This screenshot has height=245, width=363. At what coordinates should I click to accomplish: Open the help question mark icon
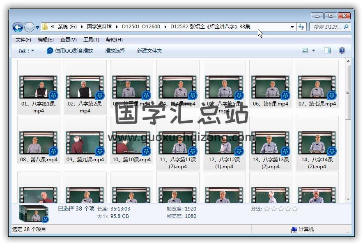point(342,50)
